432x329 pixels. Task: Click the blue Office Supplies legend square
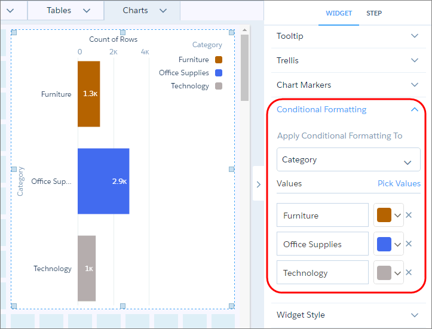(x=219, y=73)
